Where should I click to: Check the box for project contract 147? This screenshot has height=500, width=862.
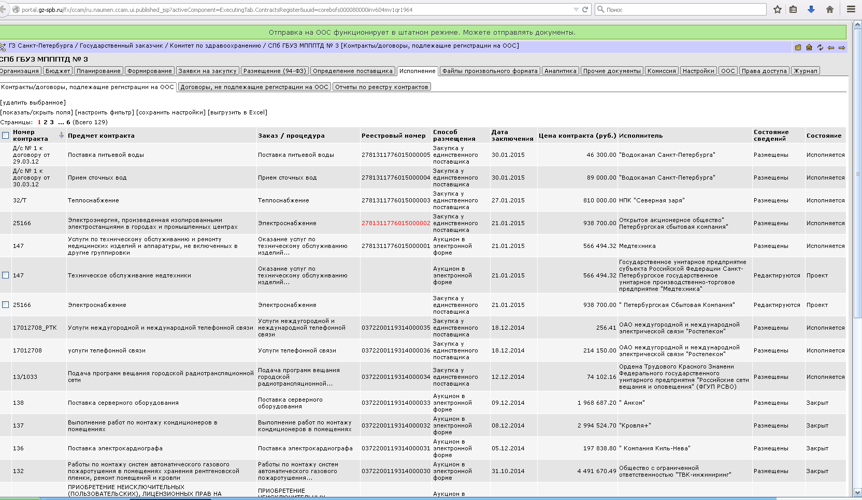point(6,275)
